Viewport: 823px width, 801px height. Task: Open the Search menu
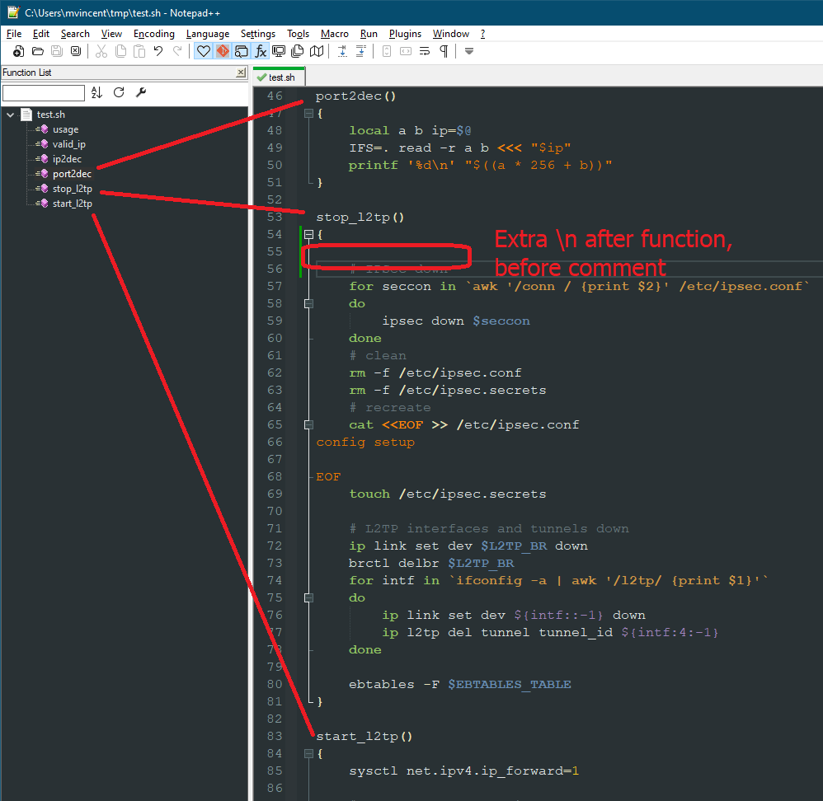coord(75,34)
